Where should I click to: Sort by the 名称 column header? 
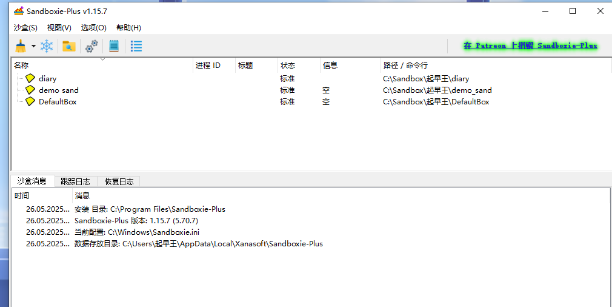102,66
